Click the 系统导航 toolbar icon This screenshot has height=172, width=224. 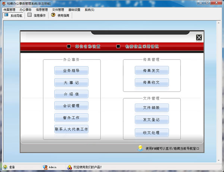click(6, 15)
